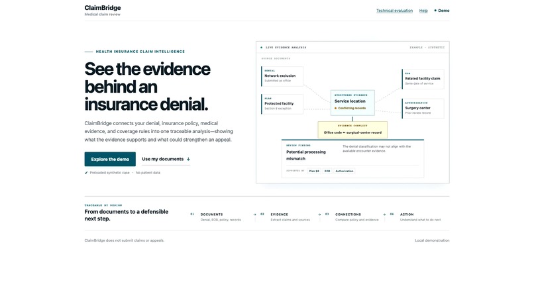This screenshot has height=300, width=534.
Task: Click the 01 Documents step
Action: (215, 217)
